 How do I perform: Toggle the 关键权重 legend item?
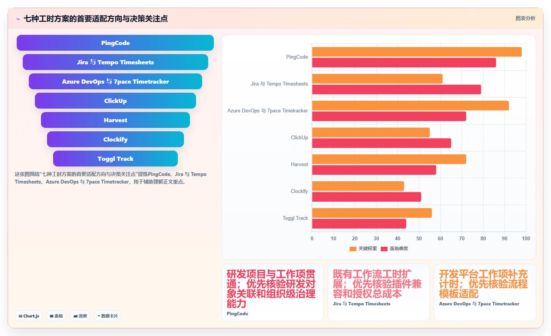click(363, 249)
